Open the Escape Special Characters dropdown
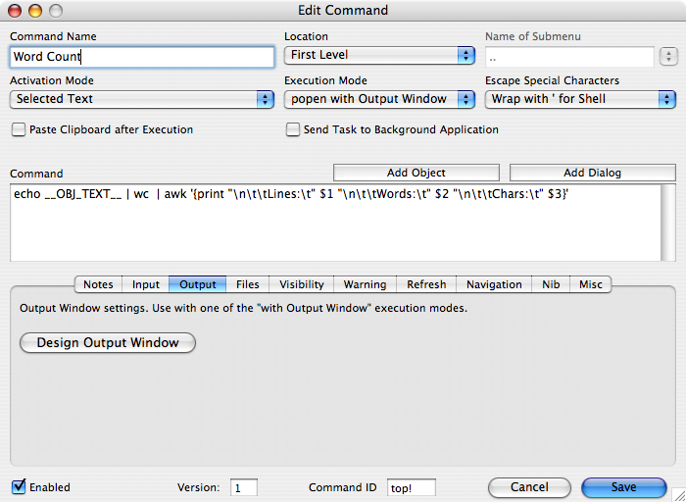Screen dimensions: 686x502 580,99
